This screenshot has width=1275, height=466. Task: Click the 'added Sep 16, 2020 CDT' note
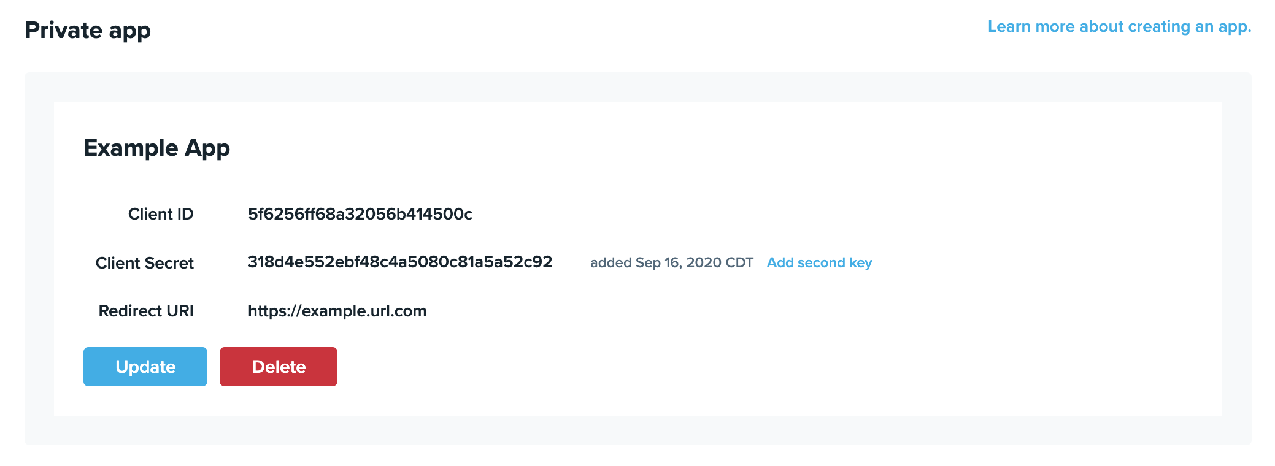point(671,263)
